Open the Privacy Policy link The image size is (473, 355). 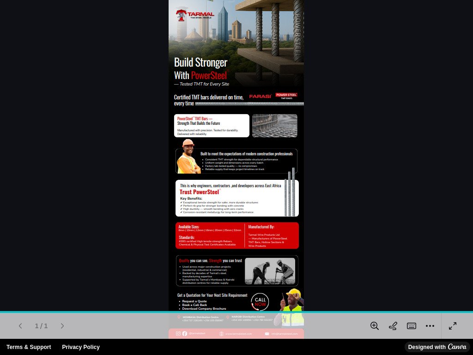click(81, 347)
